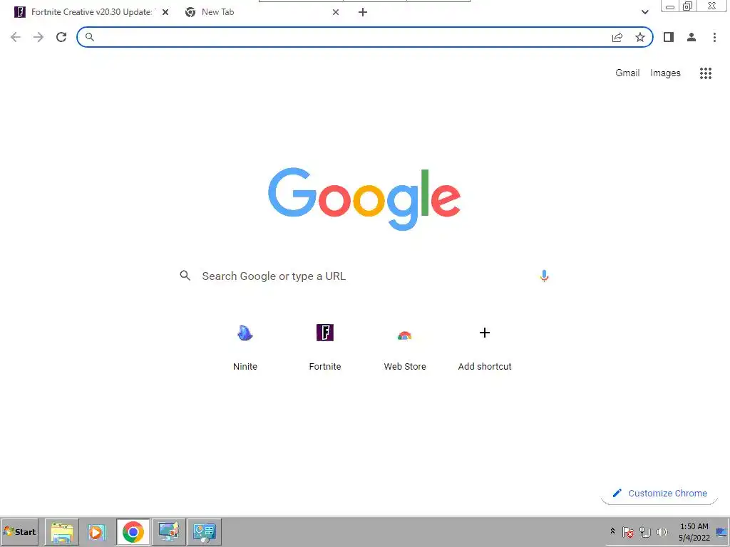Viewport: 730px width, 547px height.
Task: Open the side panel icon
Action: pyautogui.click(x=669, y=37)
